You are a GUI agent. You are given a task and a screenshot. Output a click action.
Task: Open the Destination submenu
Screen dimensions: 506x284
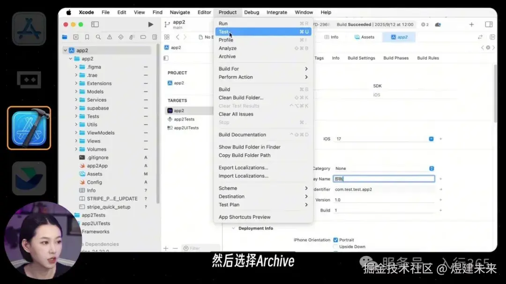tap(263, 197)
